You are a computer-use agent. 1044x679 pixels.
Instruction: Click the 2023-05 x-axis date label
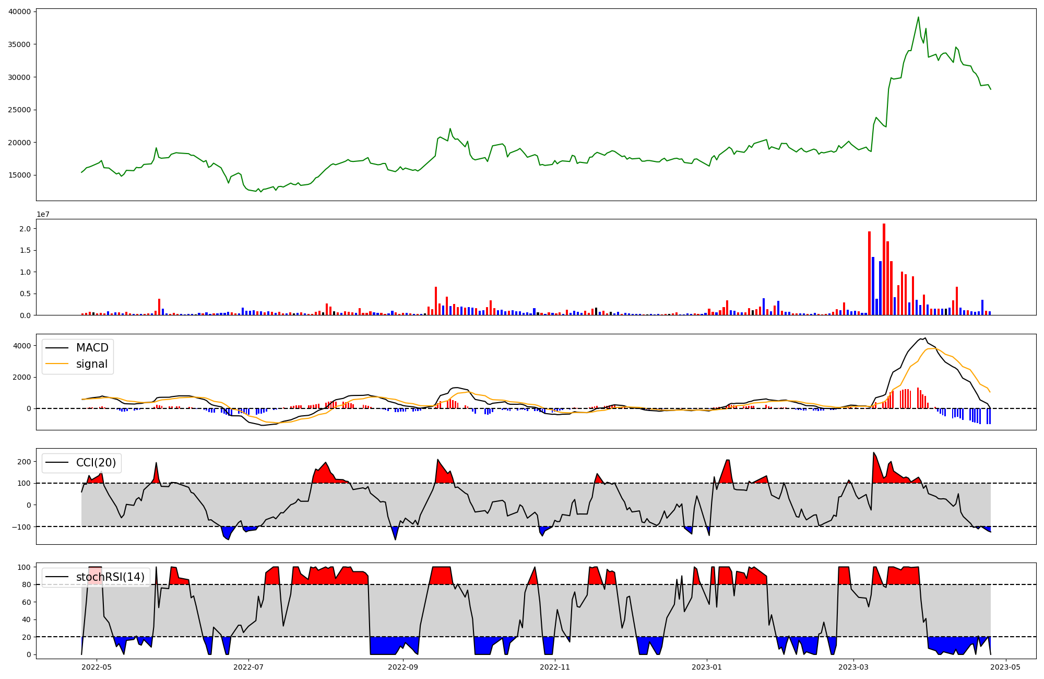(x=1005, y=667)
